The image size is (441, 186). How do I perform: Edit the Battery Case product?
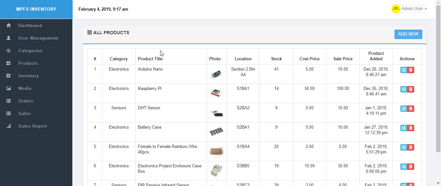[404, 128]
